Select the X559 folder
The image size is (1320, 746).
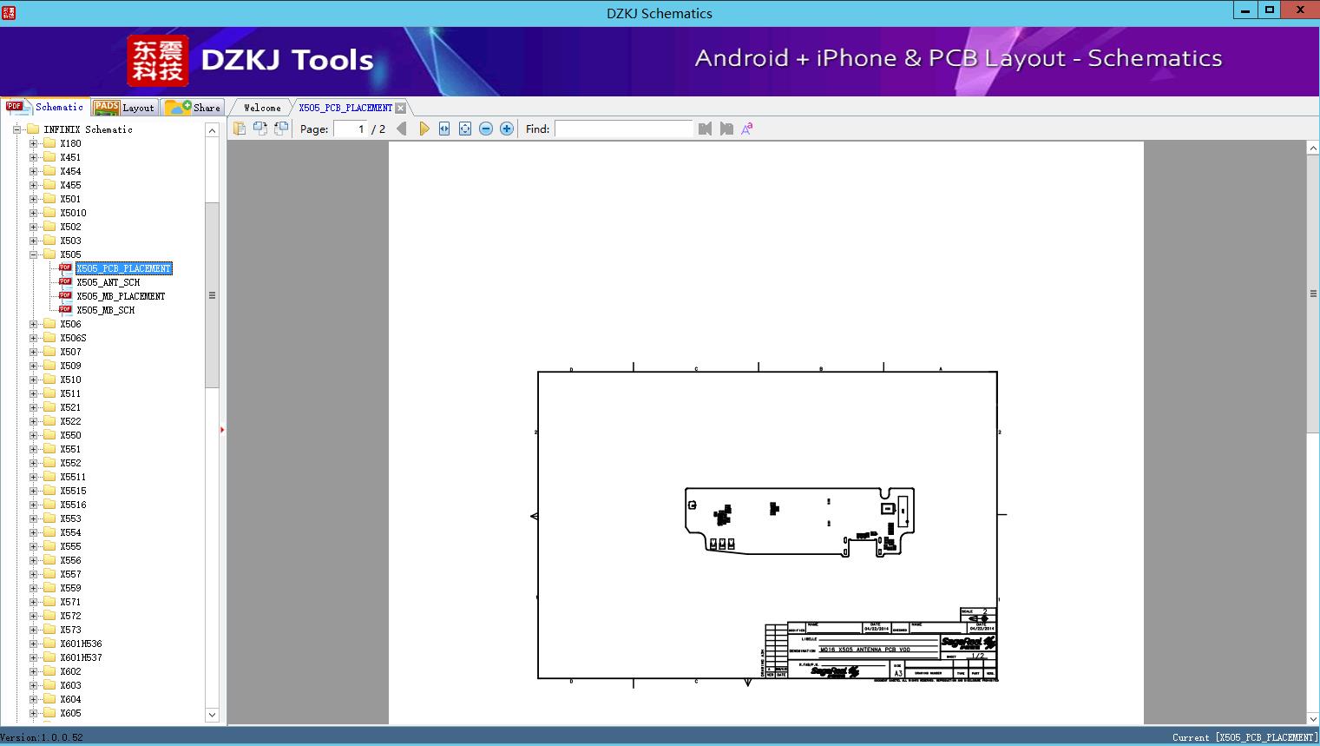pos(70,588)
